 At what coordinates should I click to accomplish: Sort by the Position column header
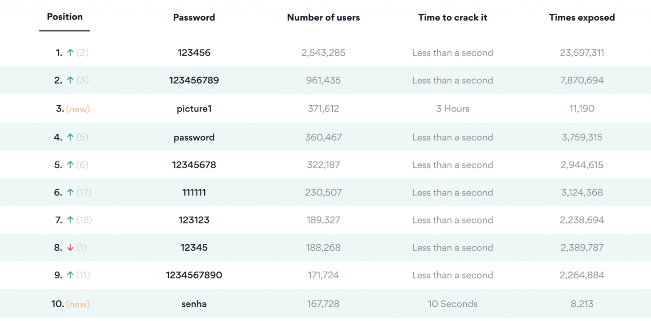[x=65, y=17]
